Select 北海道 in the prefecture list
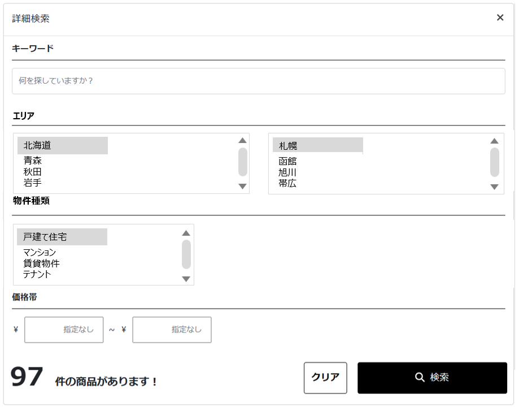 38,146
